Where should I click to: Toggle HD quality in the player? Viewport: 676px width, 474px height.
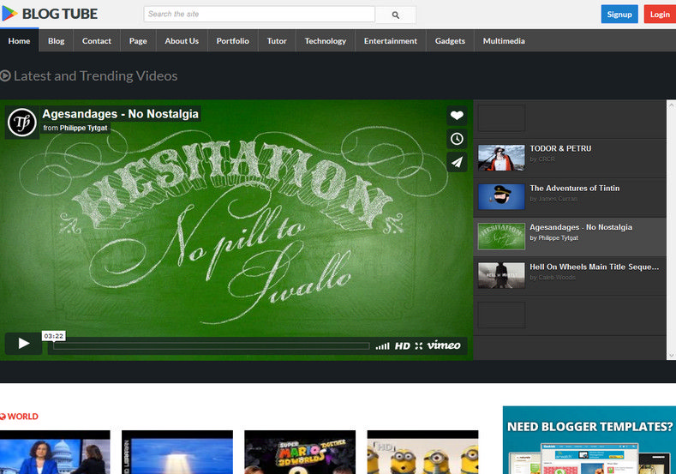click(402, 346)
